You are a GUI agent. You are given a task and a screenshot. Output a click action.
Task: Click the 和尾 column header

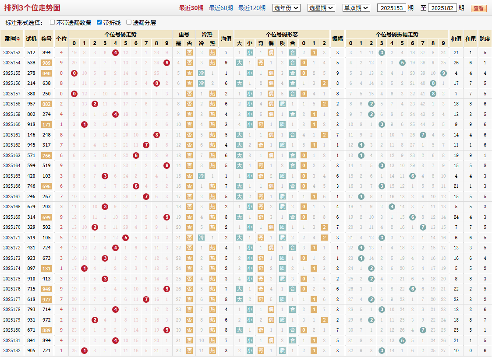coord(471,39)
